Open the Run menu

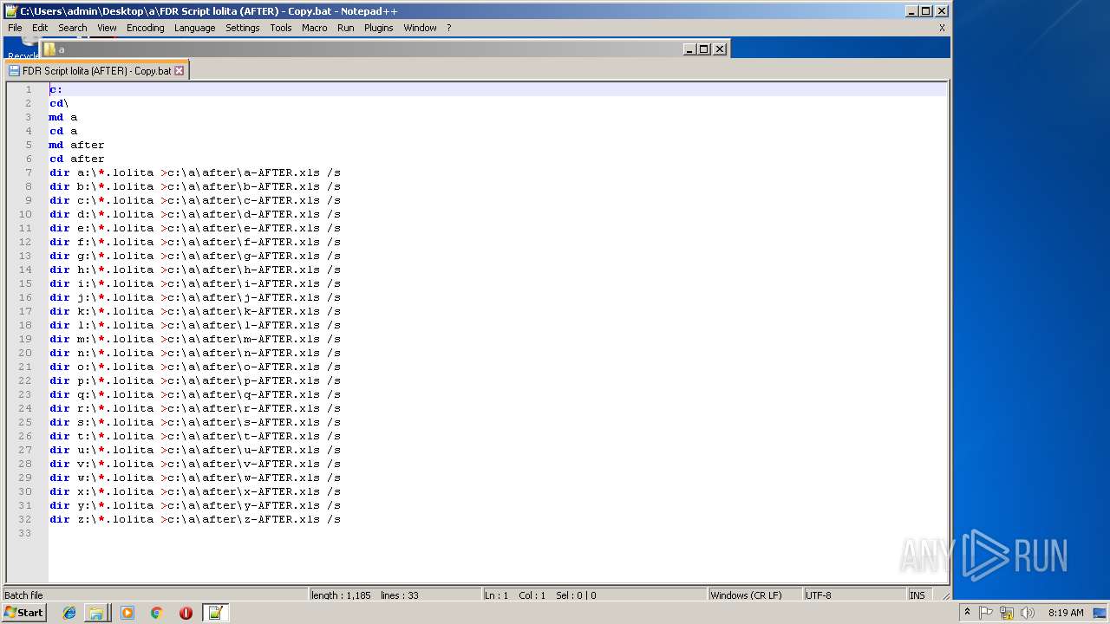pos(346,28)
